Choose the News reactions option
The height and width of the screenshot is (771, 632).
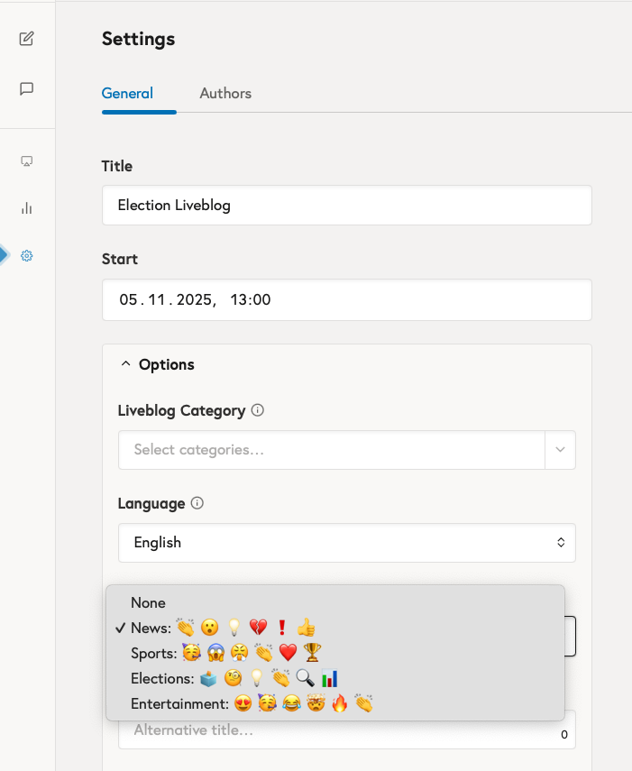click(335, 628)
